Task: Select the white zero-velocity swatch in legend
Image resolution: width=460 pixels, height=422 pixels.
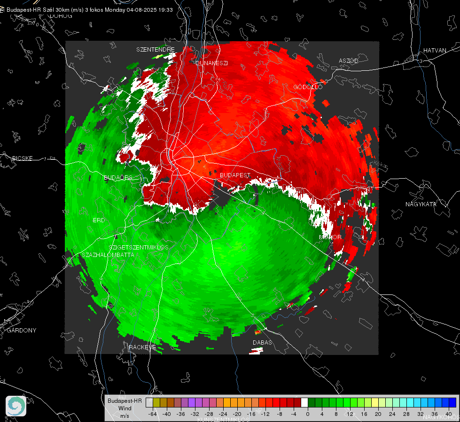Action: tap(304, 402)
